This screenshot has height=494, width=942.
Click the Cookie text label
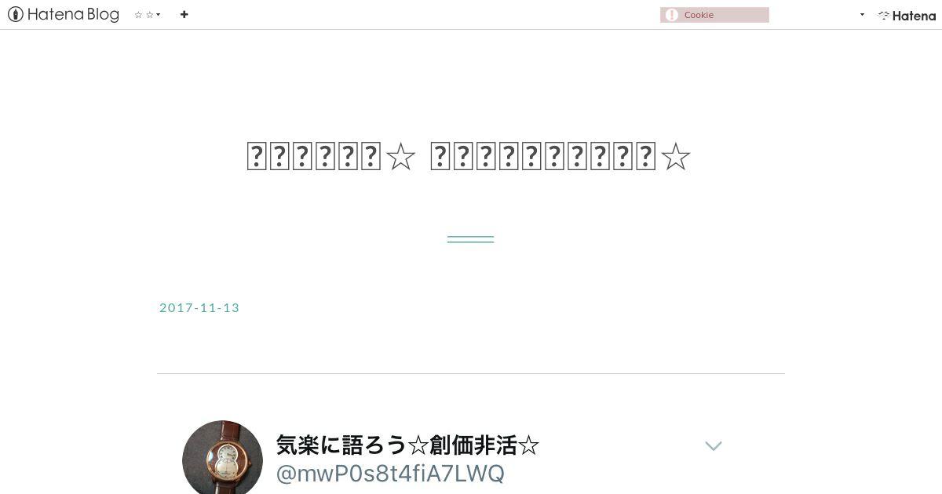(x=699, y=15)
